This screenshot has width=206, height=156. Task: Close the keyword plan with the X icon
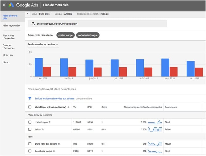(4, 5)
